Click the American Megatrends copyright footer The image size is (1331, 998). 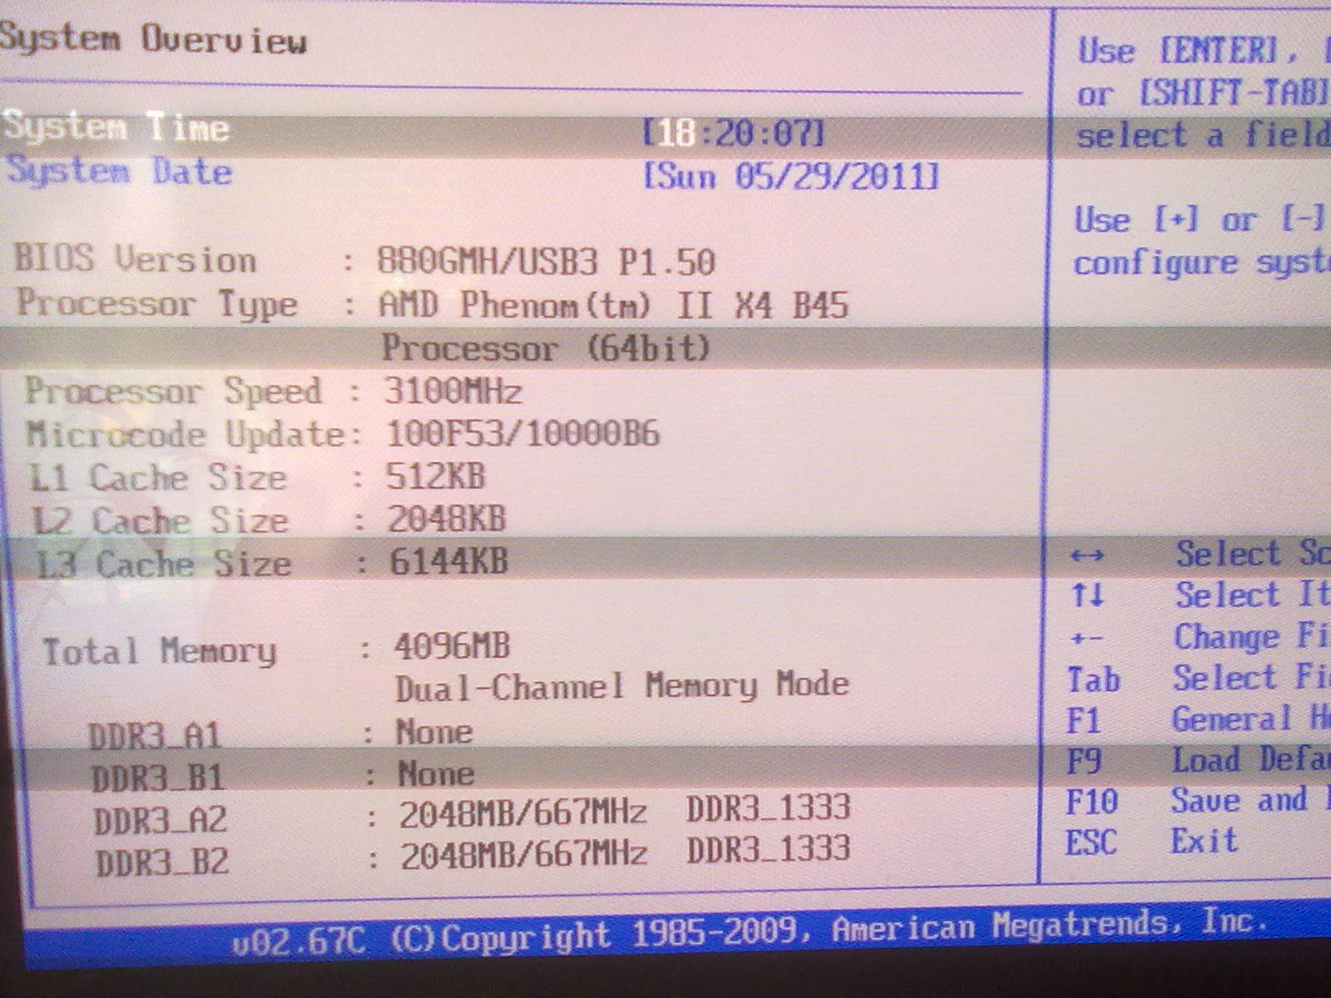(x=829, y=930)
